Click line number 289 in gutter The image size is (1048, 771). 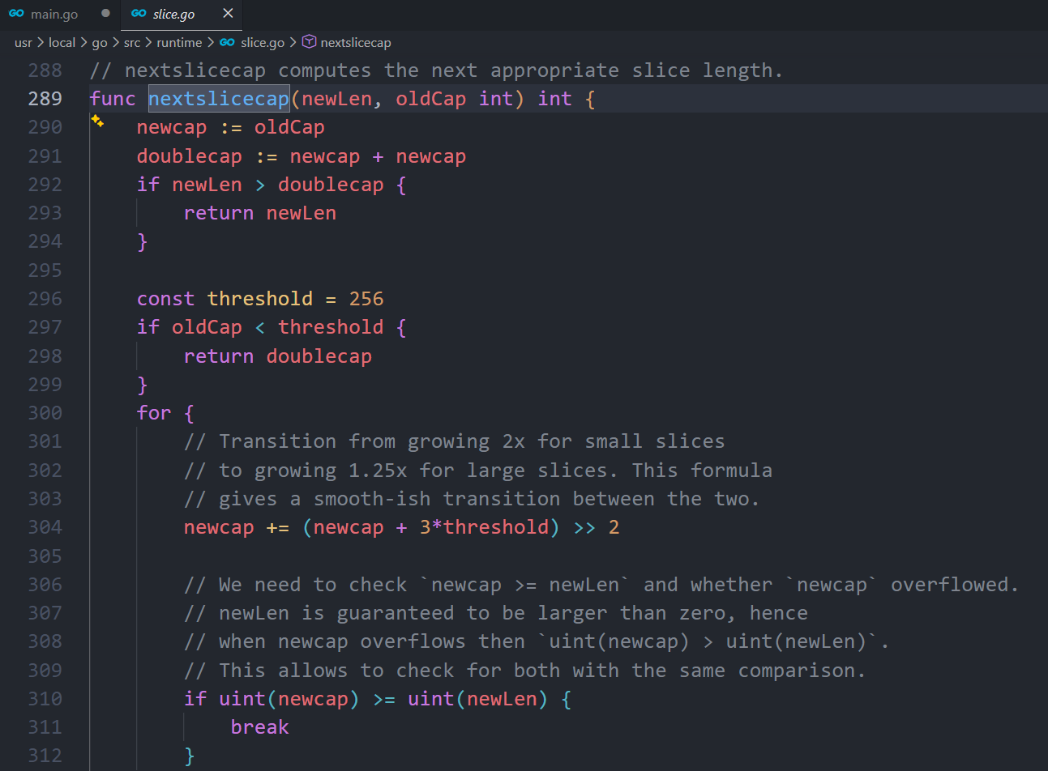click(x=45, y=99)
